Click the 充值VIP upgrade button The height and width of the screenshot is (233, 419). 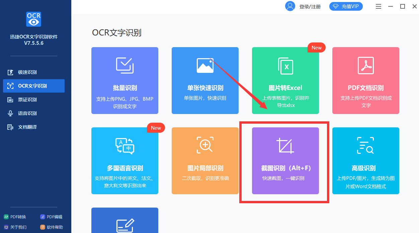tap(346, 6)
